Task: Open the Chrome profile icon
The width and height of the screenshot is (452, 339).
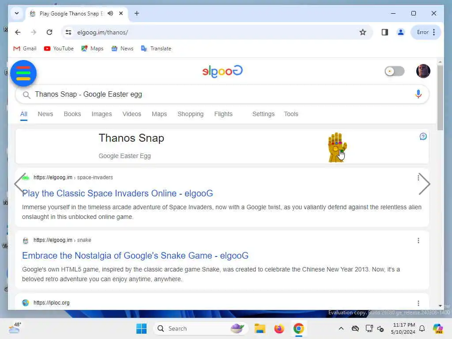Action: tap(400, 32)
